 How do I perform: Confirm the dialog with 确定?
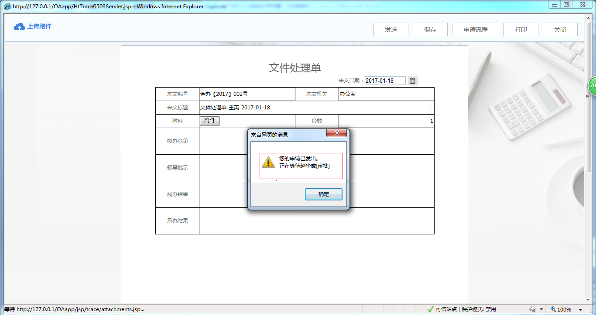click(x=323, y=194)
